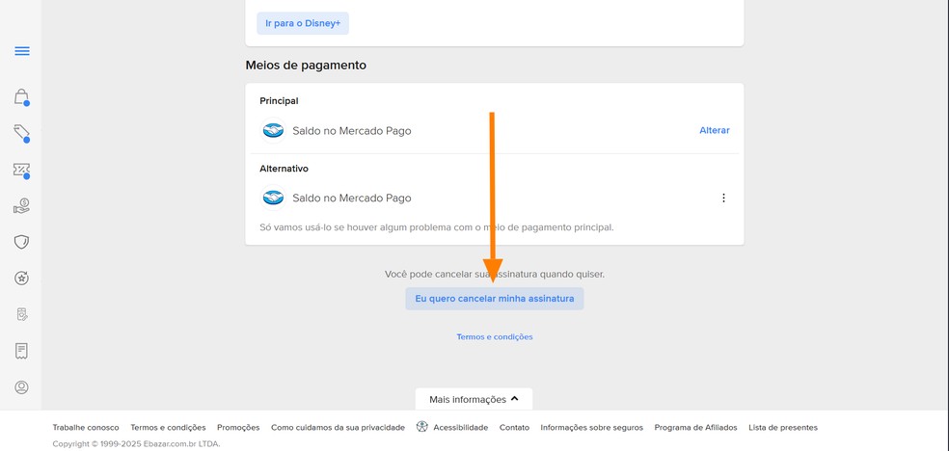Open the document with pencil sidebar icon

pos(21,314)
